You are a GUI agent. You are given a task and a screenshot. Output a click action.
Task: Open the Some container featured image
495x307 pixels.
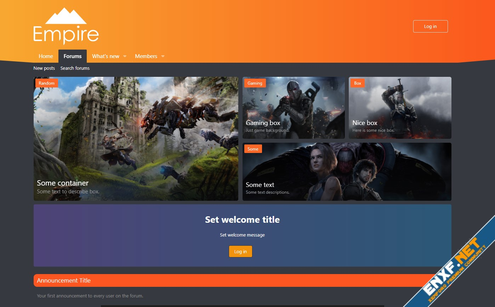136,138
